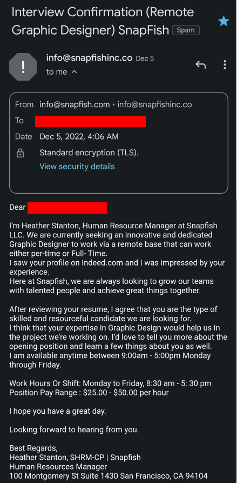The height and width of the screenshot is (483, 237).
Task: Collapse details with the caret beside "to me"
Action: tap(74, 72)
